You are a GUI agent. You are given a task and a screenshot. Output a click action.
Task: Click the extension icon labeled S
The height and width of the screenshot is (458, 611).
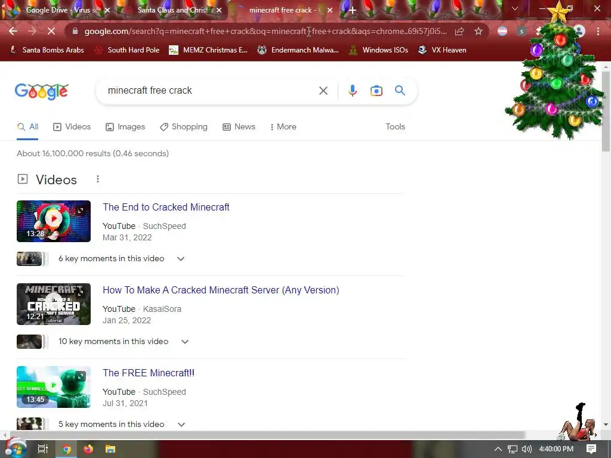click(521, 32)
